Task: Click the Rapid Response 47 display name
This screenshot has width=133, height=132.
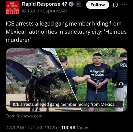Action: tap(45, 4)
